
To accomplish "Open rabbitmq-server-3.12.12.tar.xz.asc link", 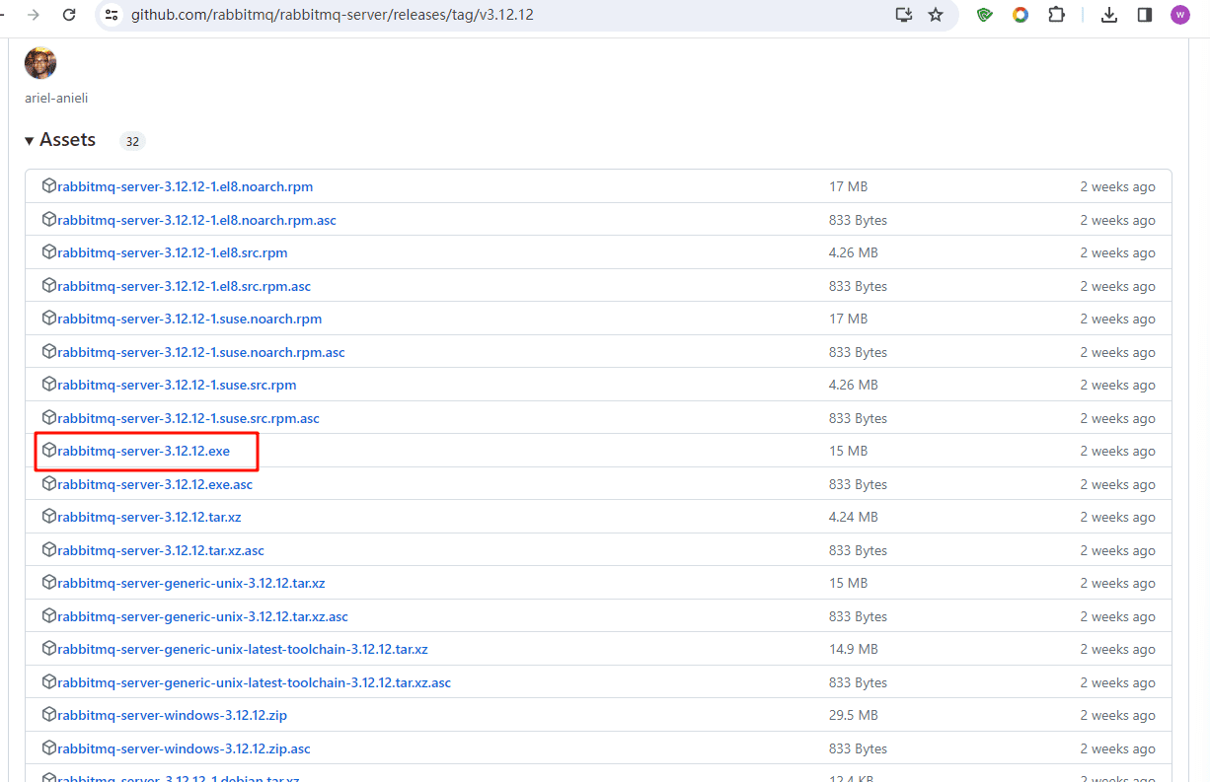I will [161, 550].
